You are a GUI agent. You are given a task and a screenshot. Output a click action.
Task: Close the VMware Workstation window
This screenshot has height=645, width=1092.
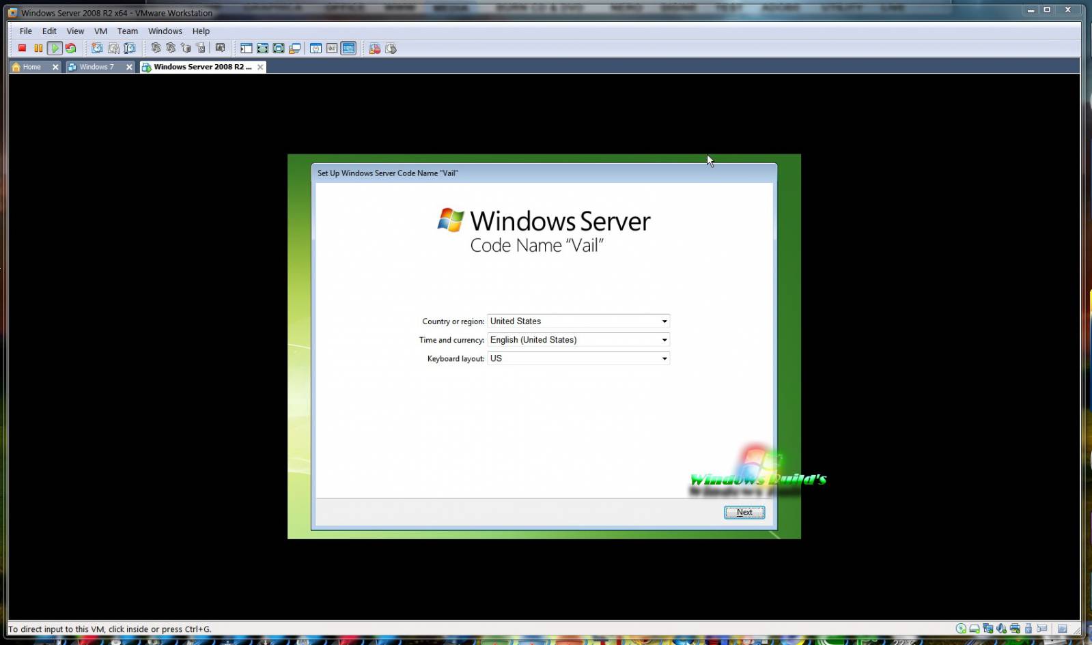[1068, 10]
